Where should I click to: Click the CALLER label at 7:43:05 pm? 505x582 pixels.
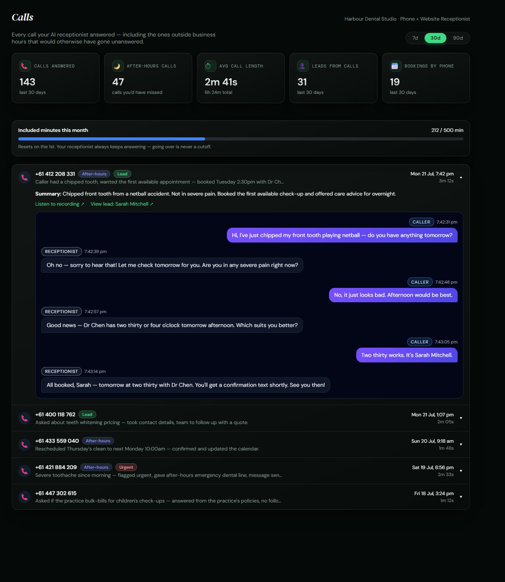click(x=420, y=342)
